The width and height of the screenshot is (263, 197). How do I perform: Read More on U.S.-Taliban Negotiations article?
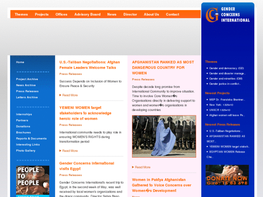click(x=69, y=95)
